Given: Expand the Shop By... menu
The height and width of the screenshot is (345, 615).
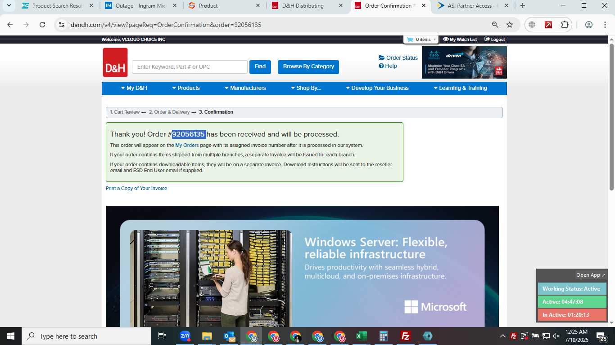Looking at the screenshot, I should click(x=306, y=88).
